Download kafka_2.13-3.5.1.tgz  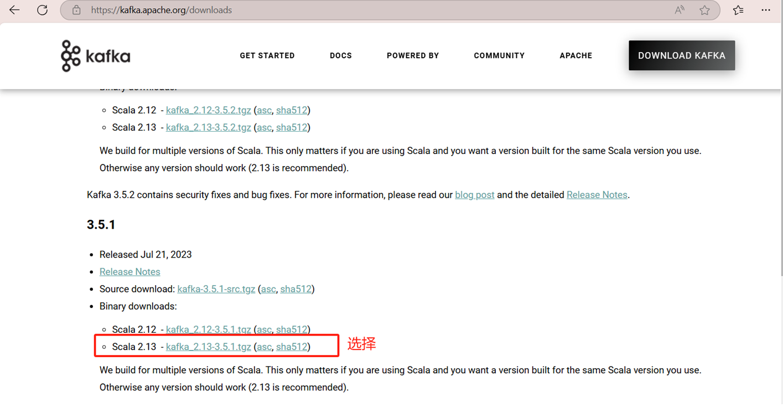click(209, 347)
